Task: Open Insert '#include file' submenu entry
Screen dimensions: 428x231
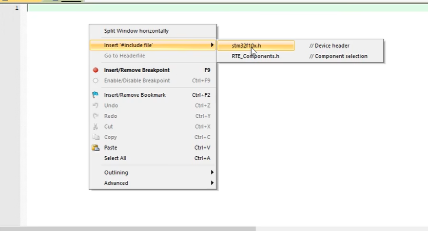Action: point(153,45)
